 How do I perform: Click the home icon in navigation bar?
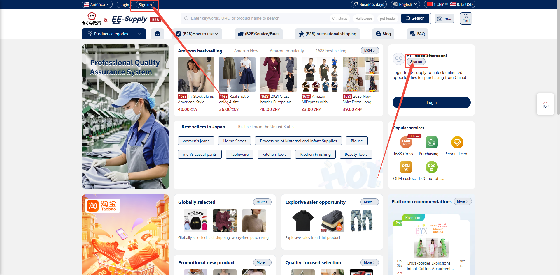coord(157,34)
